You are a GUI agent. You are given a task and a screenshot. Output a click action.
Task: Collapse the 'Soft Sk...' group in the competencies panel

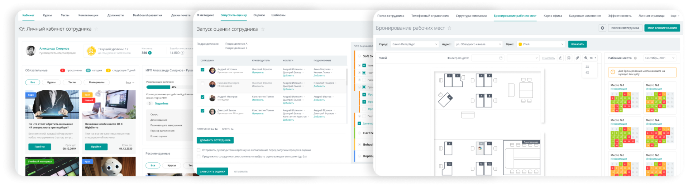(359, 56)
